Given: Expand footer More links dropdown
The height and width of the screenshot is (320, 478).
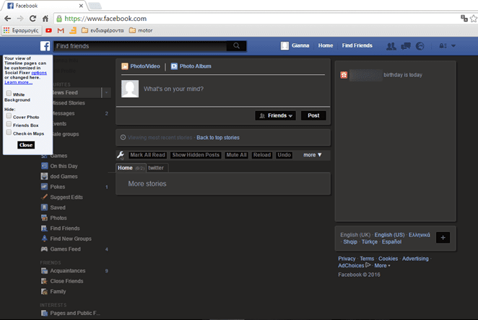Looking at the screenshot, I should pos(382,265).
